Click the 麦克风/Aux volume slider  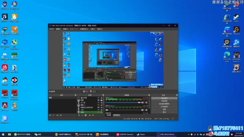tap(123, 103)
